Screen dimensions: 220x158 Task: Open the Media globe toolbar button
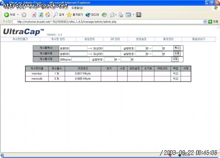[92, 14]
